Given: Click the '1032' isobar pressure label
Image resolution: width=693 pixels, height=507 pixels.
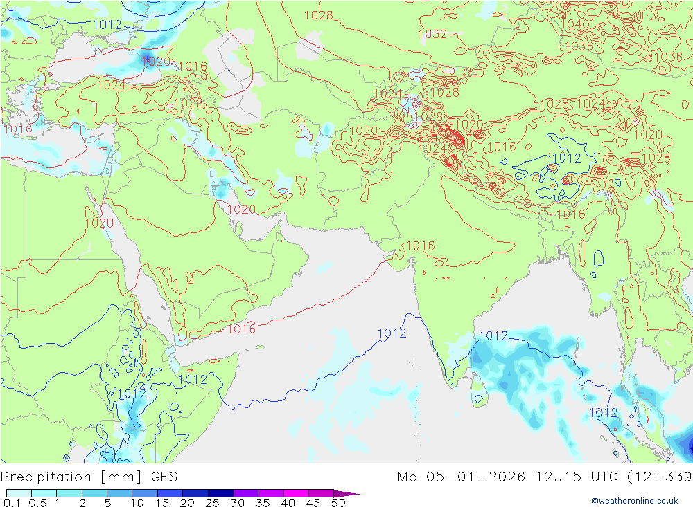Looking at the screenshot, I should pos(432,34).
